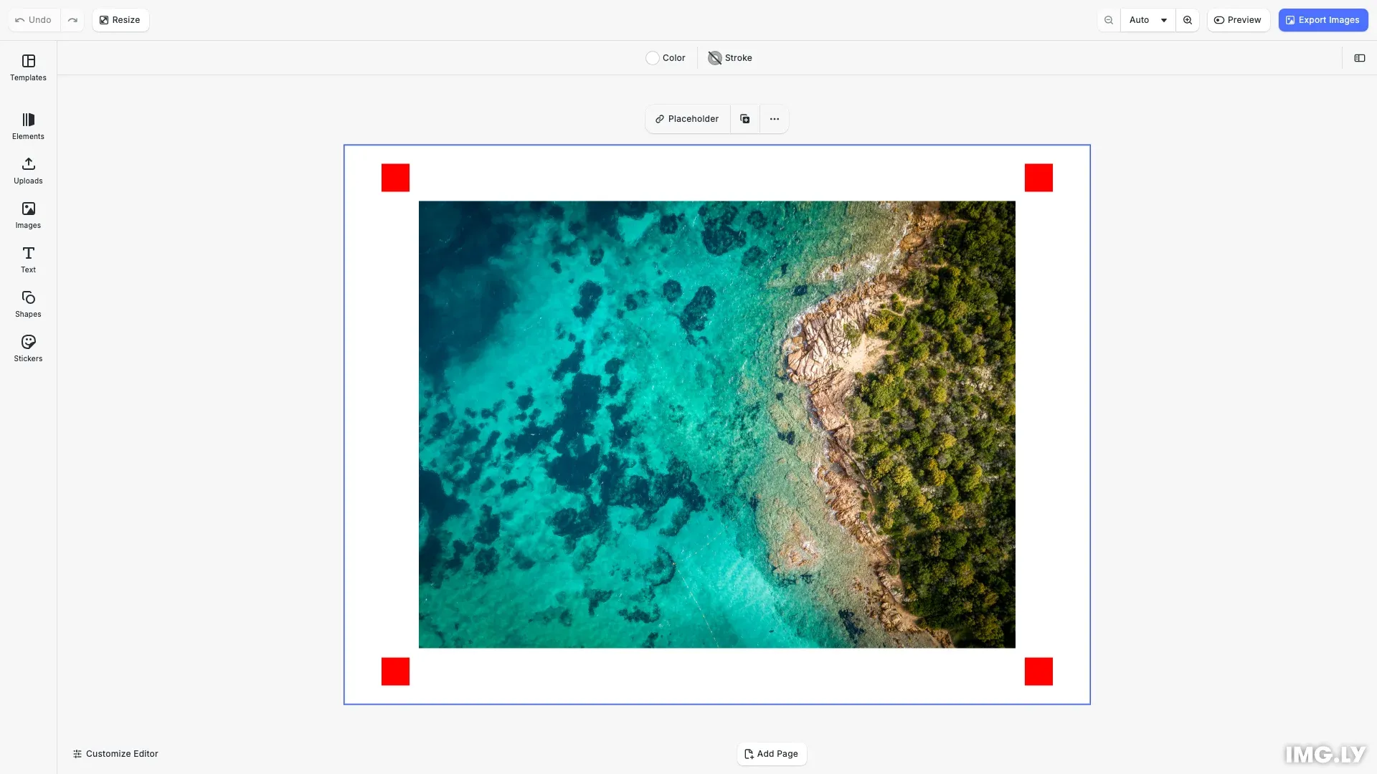Duplicate the page with the copy icon
The image size is (1377, 774).
(745, 119)
